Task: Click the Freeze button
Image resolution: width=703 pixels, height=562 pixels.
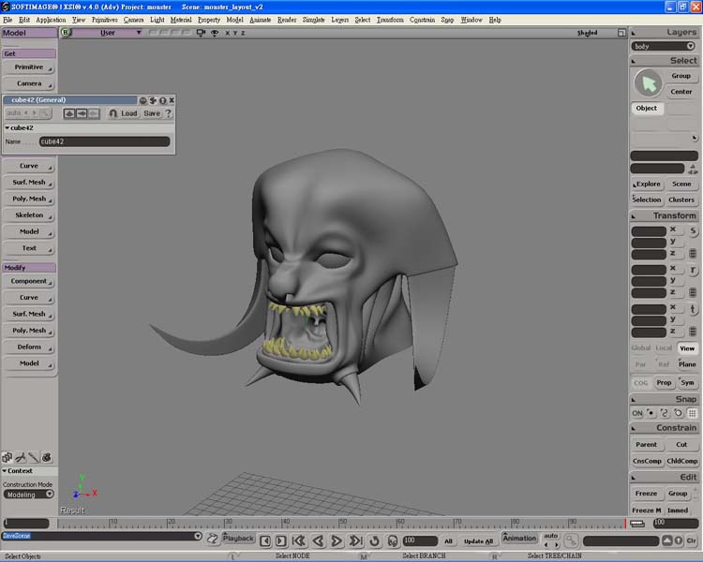Action: 646,494
